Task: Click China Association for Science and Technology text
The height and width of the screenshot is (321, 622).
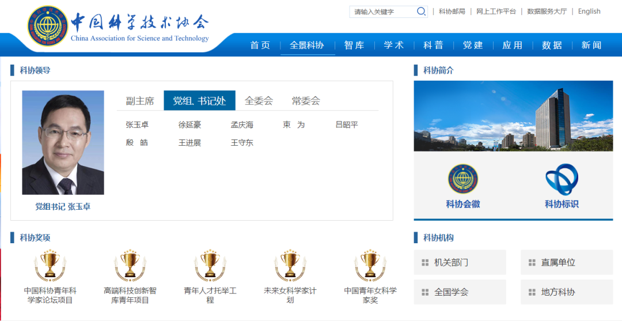Action: coord(139,39)
